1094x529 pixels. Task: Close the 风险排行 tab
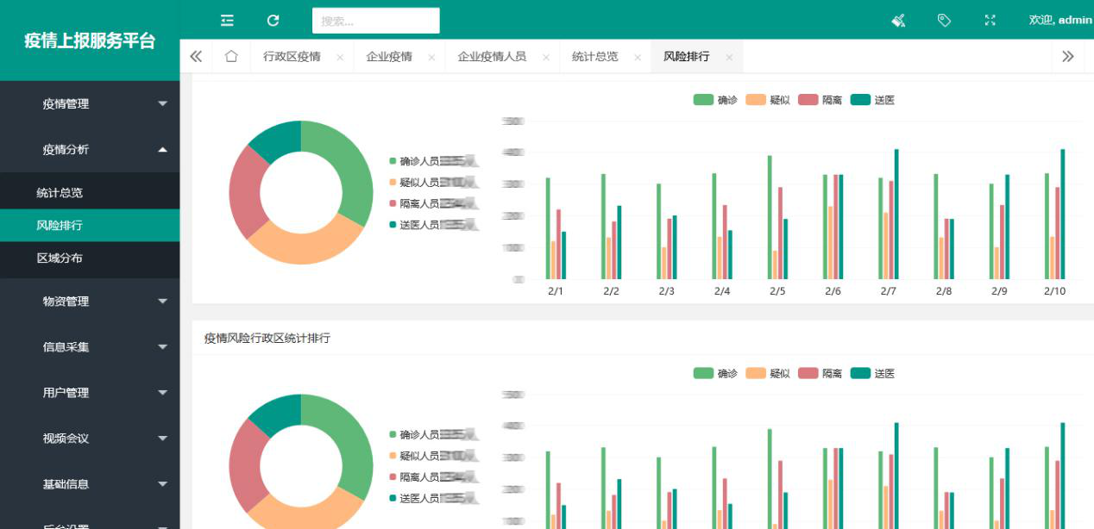coord(729,58)
